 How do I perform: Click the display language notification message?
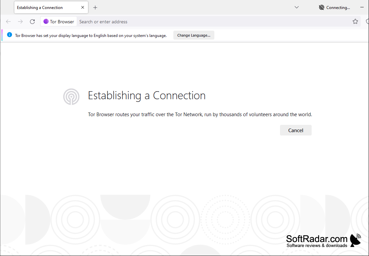pyautogui.click(x=91, y=36)
